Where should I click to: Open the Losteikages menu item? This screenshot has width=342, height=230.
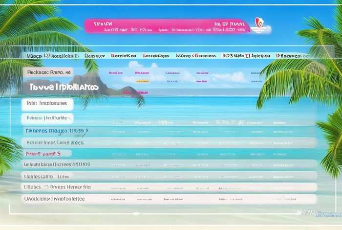point(152,56)
